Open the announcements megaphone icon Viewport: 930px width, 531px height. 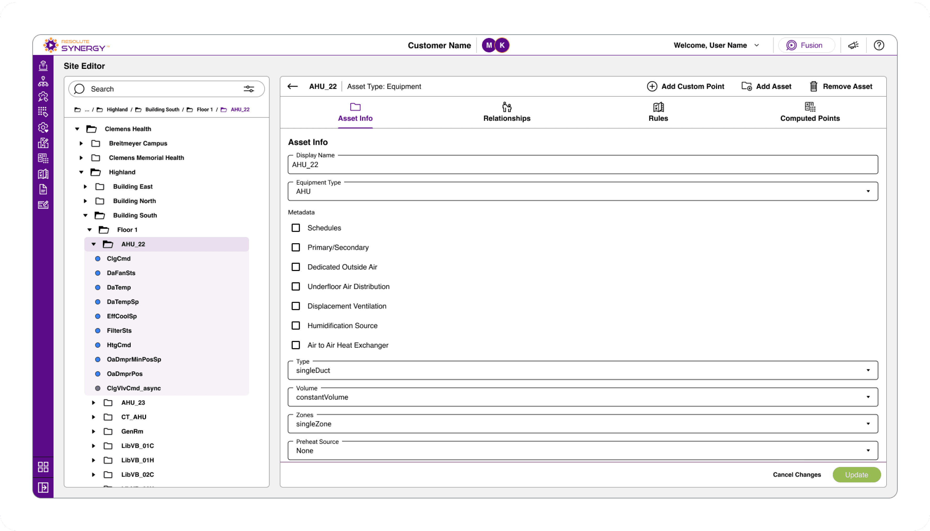coord(853,45)
